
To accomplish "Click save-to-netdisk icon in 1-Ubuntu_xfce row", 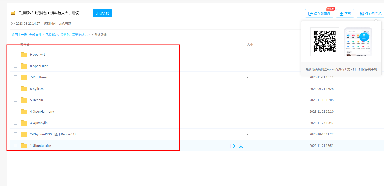I will pos(233,146).
